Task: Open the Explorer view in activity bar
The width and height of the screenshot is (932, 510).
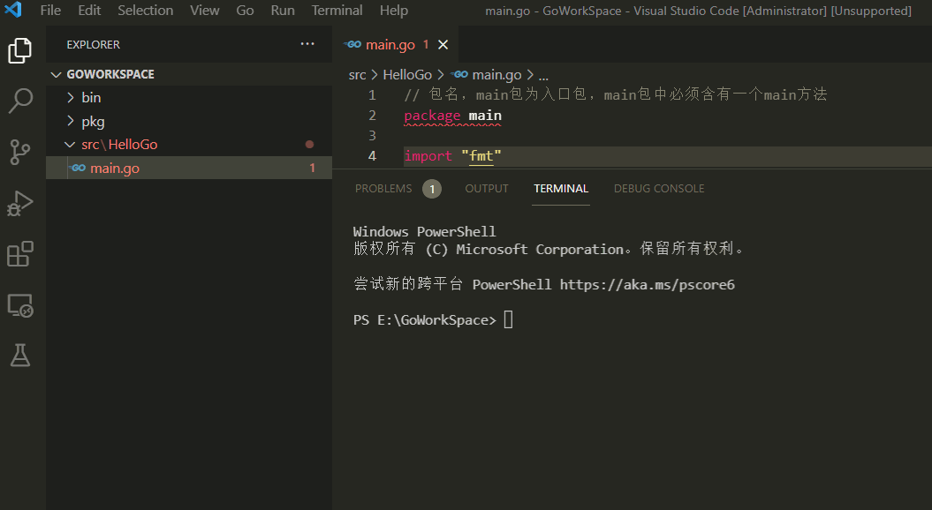Action: click(20, 50)
